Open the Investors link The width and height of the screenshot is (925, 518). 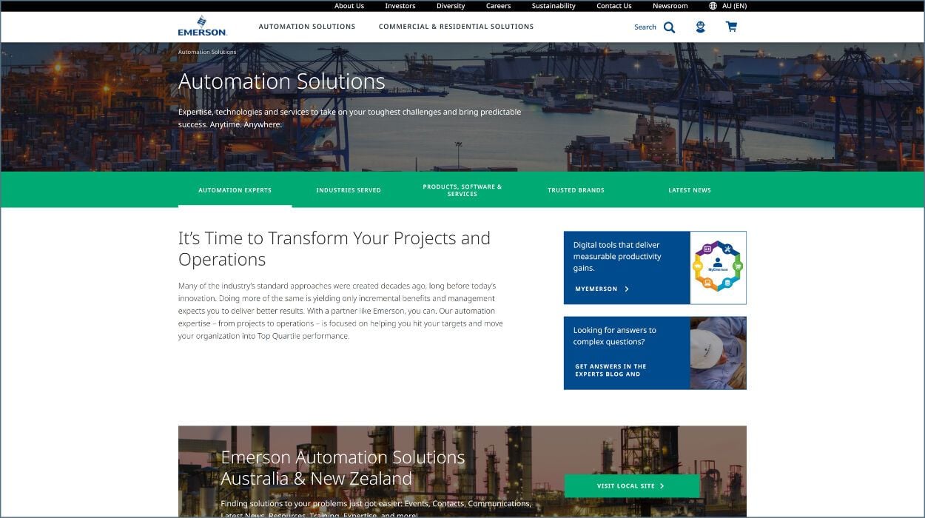(x=400, y=6)
